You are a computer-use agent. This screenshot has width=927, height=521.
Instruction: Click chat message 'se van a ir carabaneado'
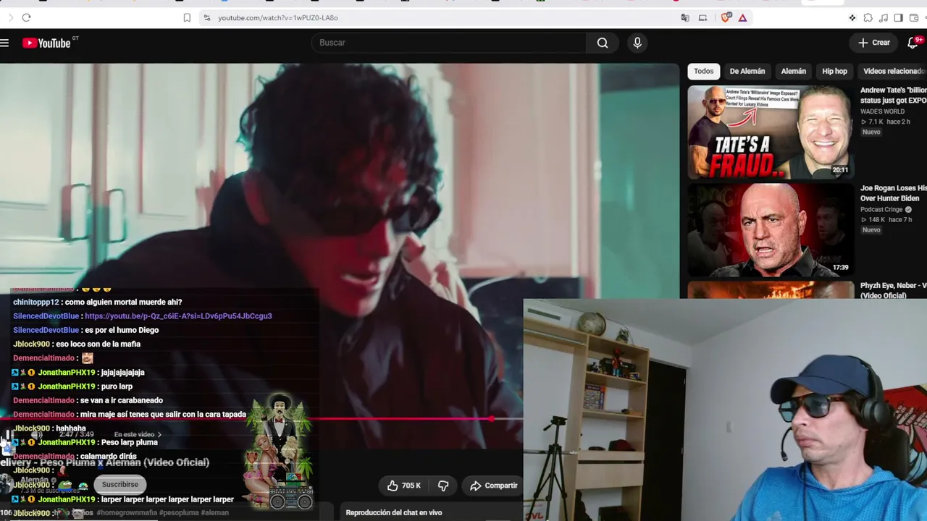(x=121, y=400)
